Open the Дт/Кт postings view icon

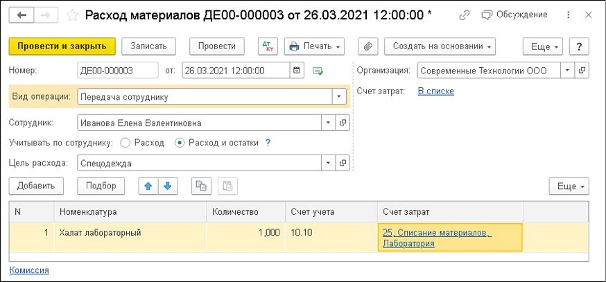tap(267, 46)
